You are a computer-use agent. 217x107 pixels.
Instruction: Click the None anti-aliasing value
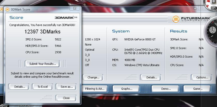coord(88,44)
